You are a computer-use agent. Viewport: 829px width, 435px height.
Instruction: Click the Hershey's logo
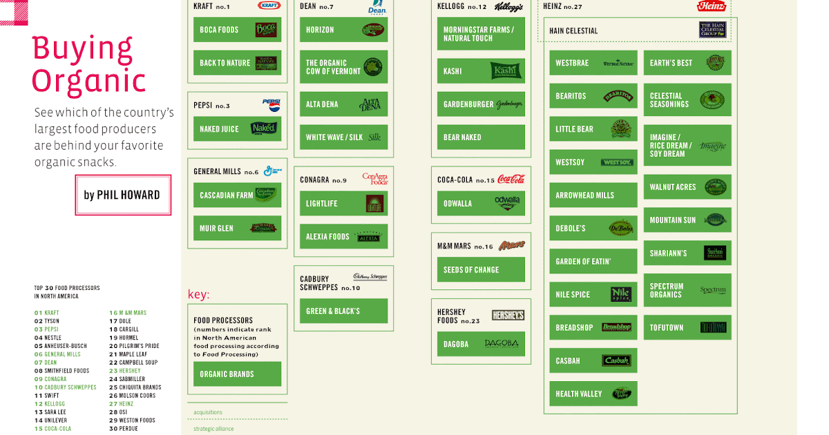pyautogui.click(x=508, y=315)
